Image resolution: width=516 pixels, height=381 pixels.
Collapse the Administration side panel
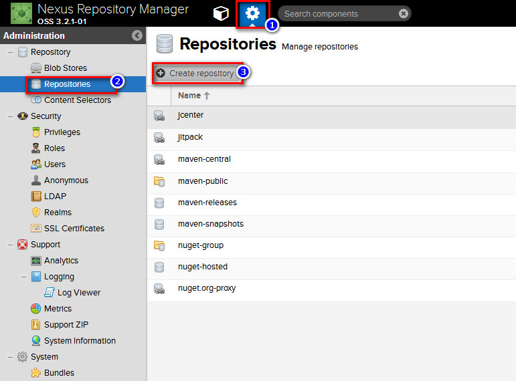tap(137, 35)
